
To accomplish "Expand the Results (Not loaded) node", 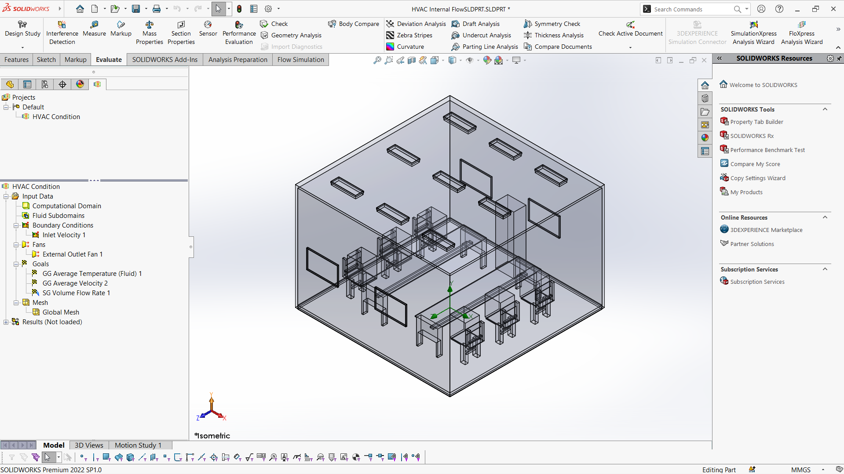I will coord(6,322).
